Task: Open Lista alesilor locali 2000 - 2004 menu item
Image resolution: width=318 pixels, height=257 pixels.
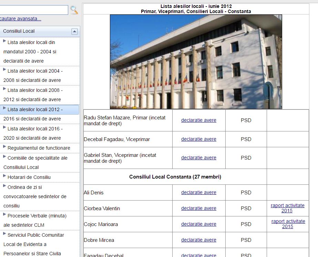Action: pos(31,52)
